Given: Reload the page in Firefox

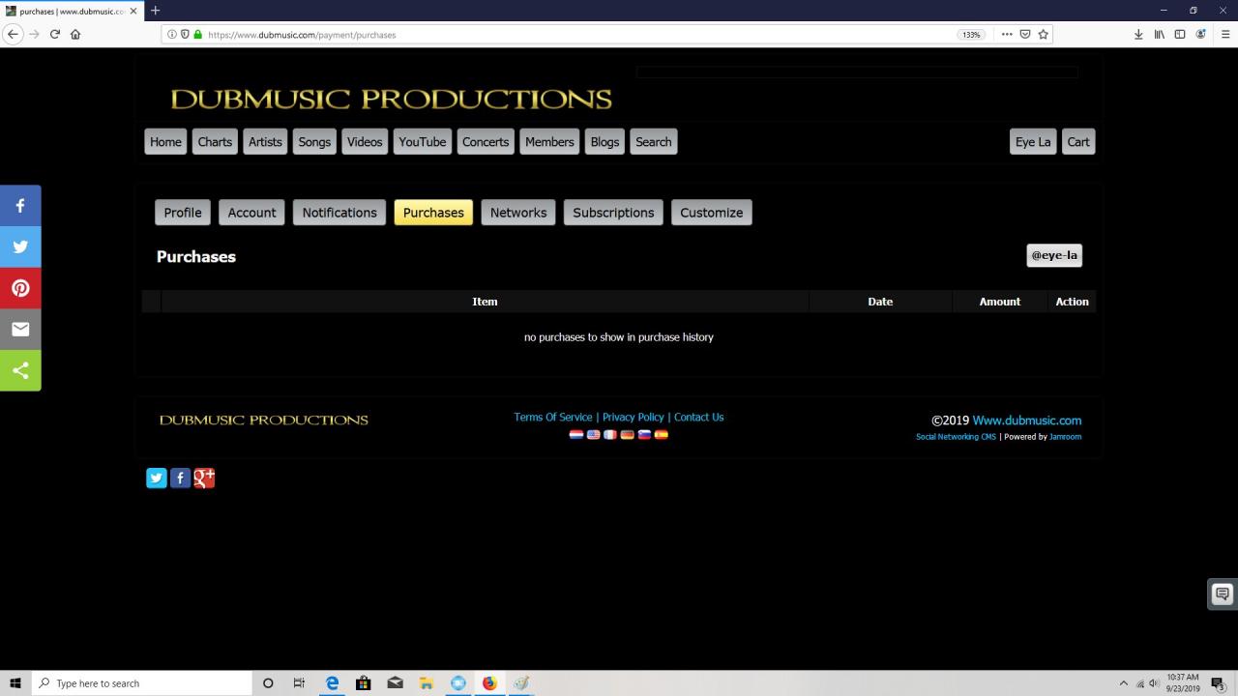Looking at the screenshot, I should point(54,34).
